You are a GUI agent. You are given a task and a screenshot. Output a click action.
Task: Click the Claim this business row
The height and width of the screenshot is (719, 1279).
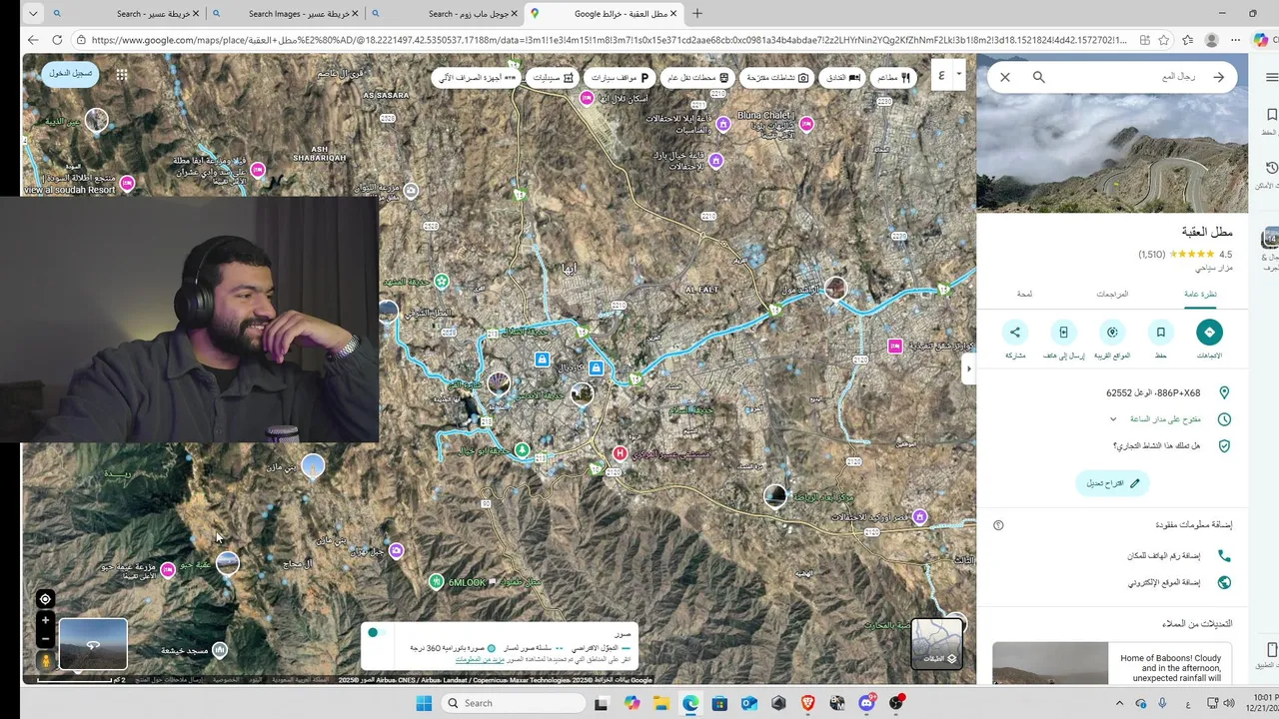pyautogui.click(x=1112, y=446)
